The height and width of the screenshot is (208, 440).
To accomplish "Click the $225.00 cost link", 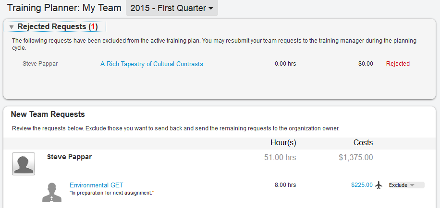I will 362,185.
